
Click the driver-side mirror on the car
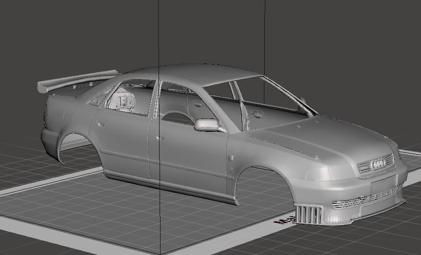click(207, 125)
